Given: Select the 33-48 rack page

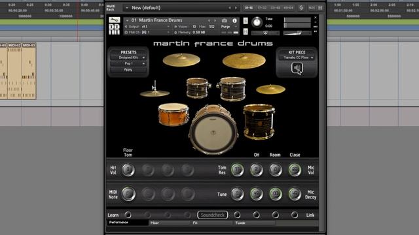Looking at the screenshot, I should 275,8.
